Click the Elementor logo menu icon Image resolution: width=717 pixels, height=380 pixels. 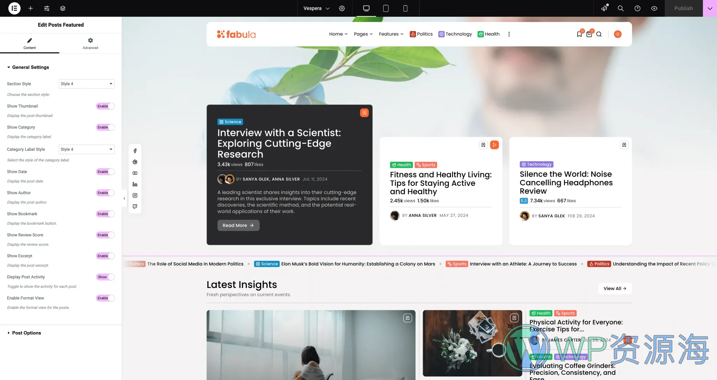click(14, 8)
